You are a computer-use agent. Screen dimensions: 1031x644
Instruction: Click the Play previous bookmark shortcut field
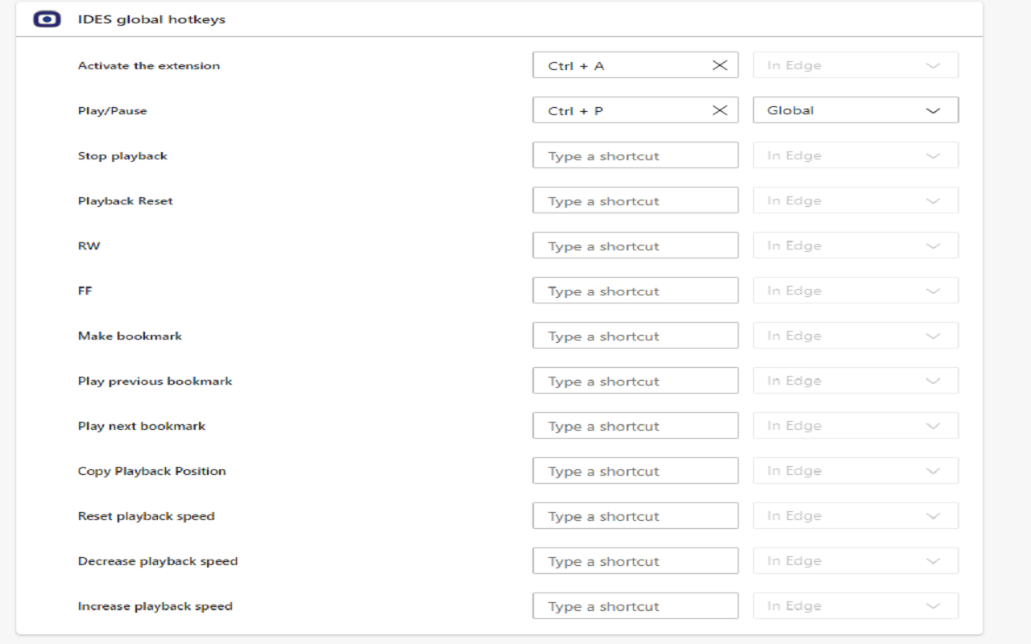636,380
